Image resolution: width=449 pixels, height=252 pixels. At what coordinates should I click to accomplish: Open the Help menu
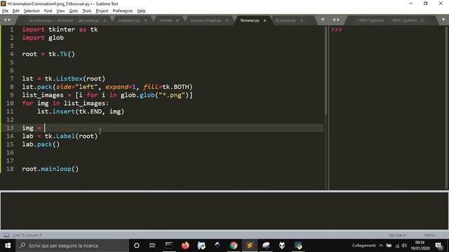[x=142, y=11]
